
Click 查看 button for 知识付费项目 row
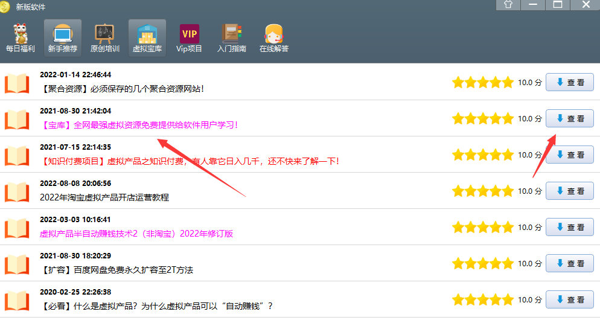pyautogui.click(x=569, y=155)
